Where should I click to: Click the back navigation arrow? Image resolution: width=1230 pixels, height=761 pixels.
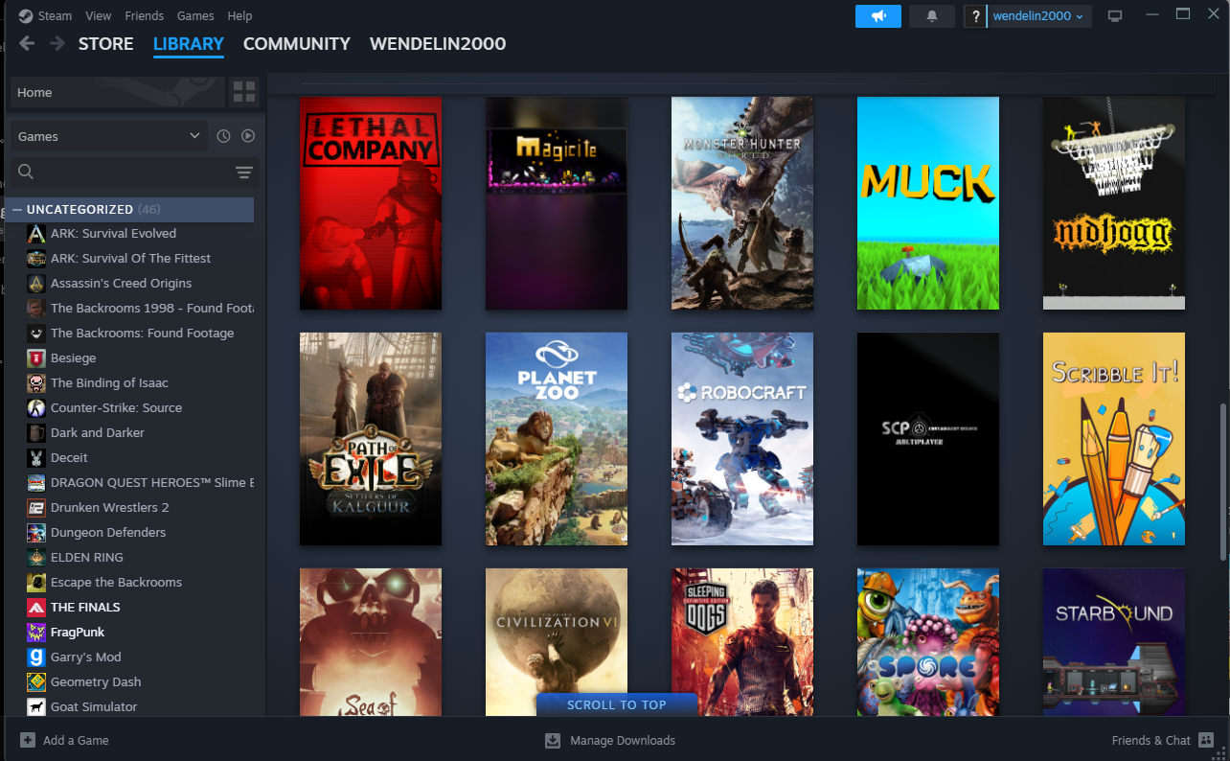pyautogui.click(x=27, y=44)
